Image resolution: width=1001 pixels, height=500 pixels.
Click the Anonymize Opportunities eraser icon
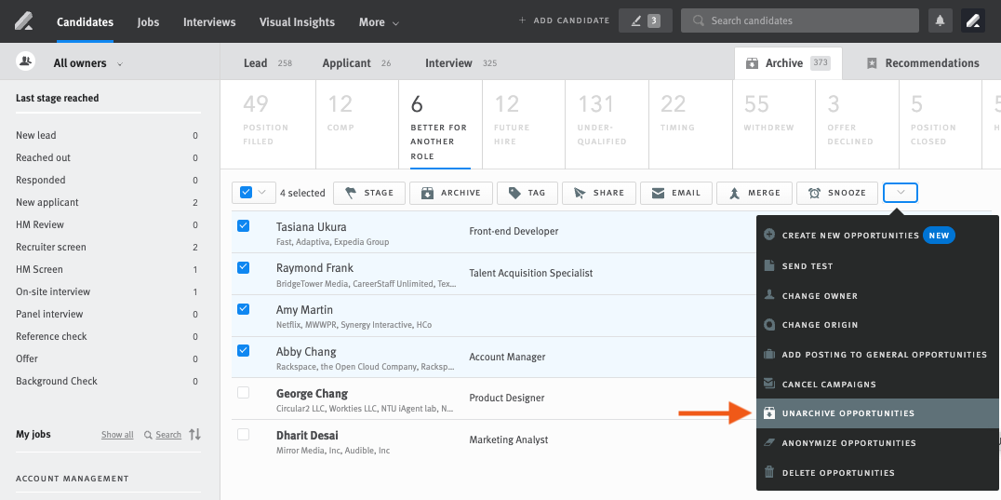(x=769, y=442)
